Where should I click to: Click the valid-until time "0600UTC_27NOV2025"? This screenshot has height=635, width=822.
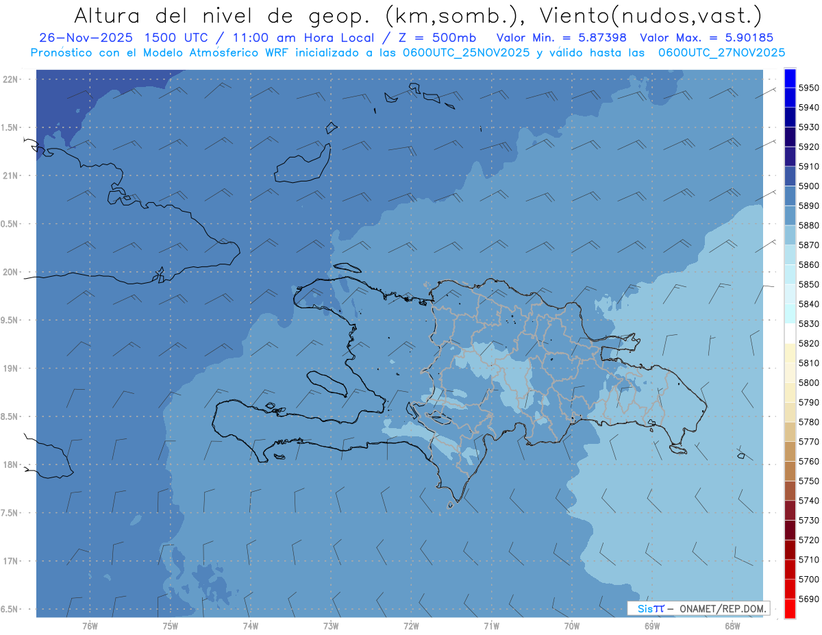[x=721, y=52]
